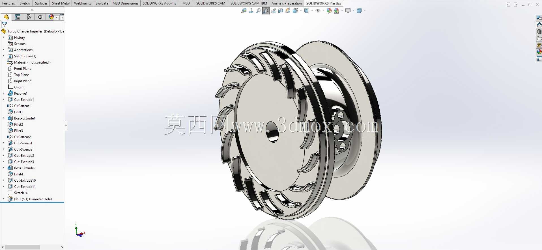Switch to the Features tab
The height and width of the screenshot is (250, 542).
pos(8,3)
